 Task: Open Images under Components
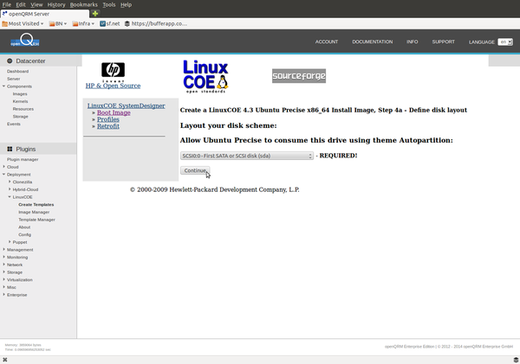[20, 94]
